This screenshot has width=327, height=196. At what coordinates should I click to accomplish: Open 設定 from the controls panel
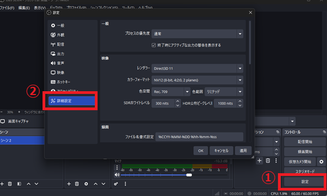pos(305,182)
